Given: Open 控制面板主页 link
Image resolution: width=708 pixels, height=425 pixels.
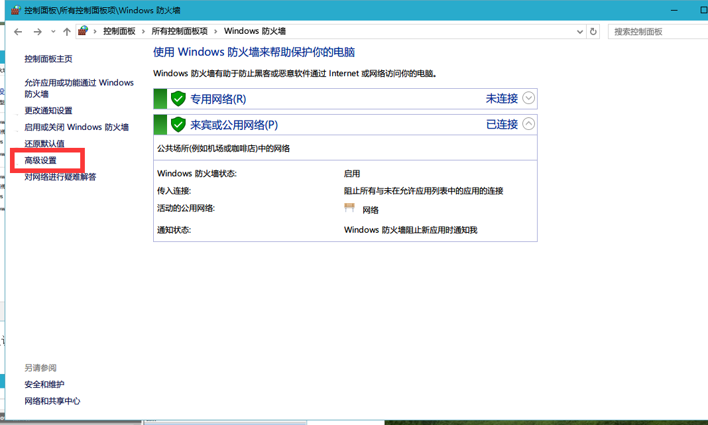Looking at the screenshot, I should point(48,59).
